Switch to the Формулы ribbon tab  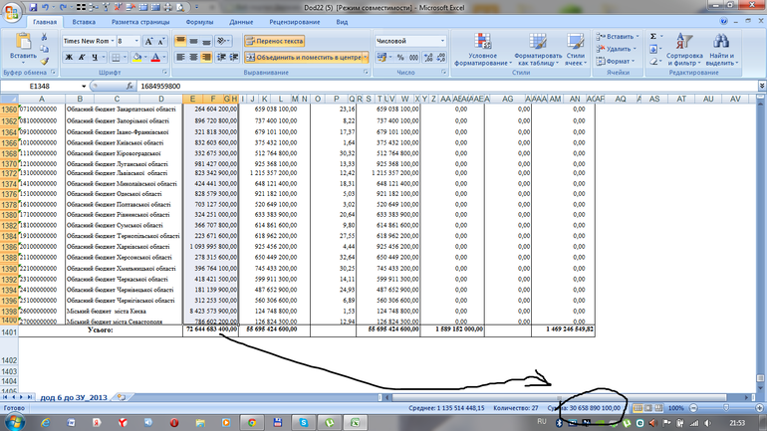pyautogui.click(x=199, y=21)
